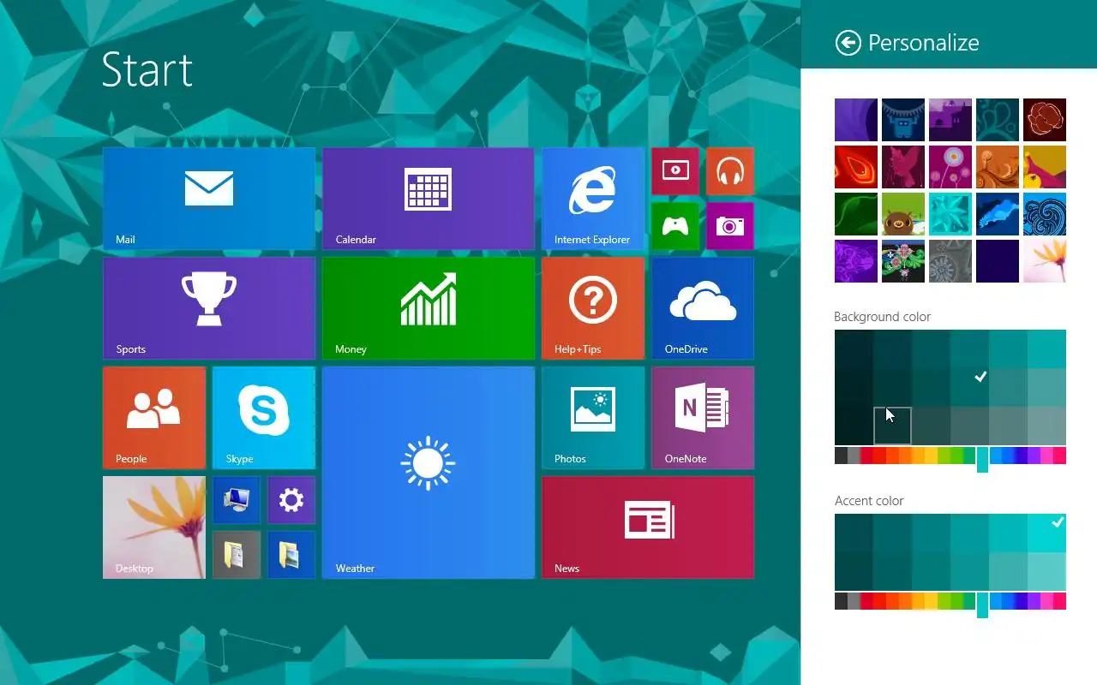
Task: Click the teal handle on Background hue strip
Action: click(982, 459)
